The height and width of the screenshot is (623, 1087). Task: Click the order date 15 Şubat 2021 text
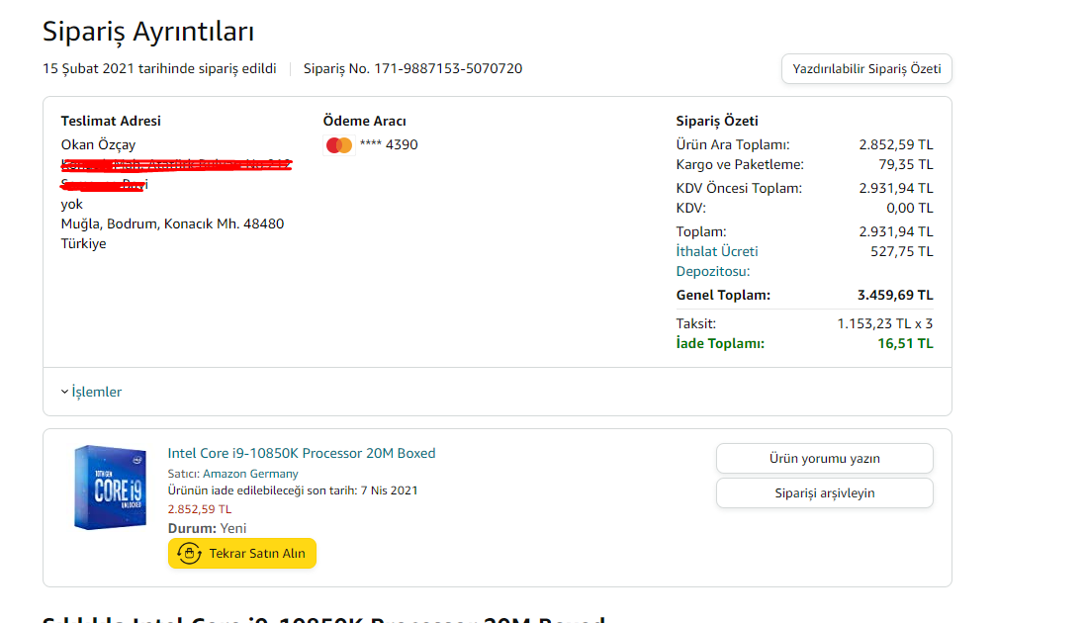tap(88, 68)
